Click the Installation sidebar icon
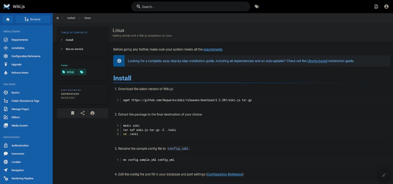This screenshot has width=393, height=184. [x=6, y=48]
